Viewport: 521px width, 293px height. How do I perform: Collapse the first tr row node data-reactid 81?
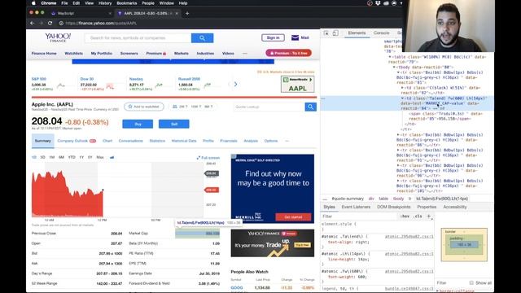(398, 72)
